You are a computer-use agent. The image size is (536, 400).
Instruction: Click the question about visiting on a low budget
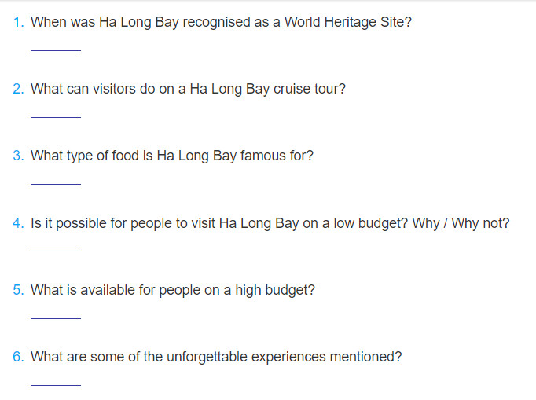click(270, 223)
